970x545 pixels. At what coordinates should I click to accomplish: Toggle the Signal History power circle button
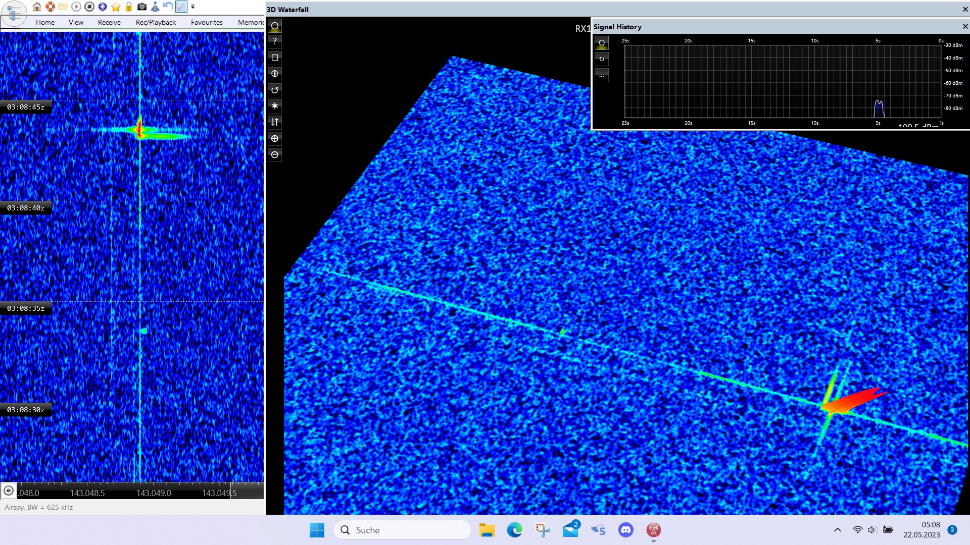(x=602, y=43)
